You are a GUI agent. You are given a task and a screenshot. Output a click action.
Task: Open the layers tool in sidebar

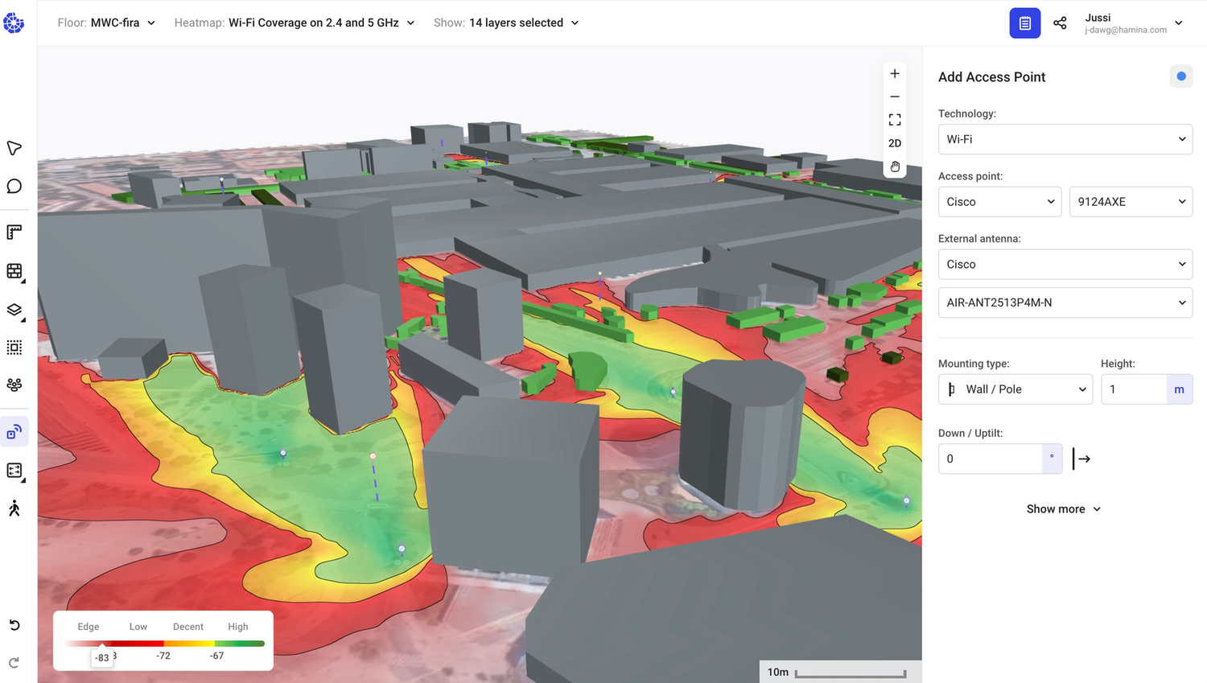tap(14, 311)
